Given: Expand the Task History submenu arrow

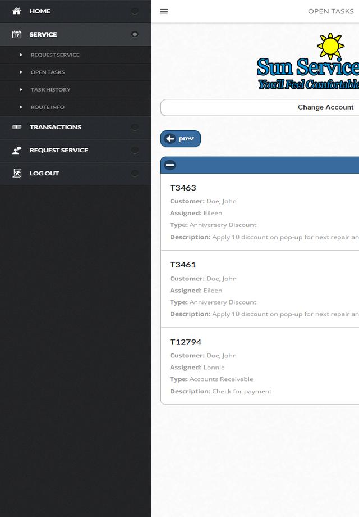Looking at the screenshot, I should pyautogui.click(x=21, y=90).
